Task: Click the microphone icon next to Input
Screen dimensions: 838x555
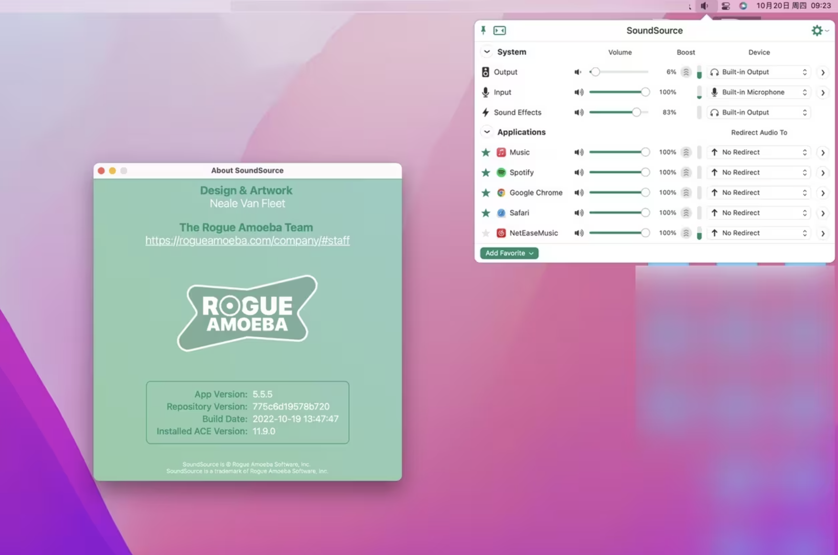Action: pos(485,92)
